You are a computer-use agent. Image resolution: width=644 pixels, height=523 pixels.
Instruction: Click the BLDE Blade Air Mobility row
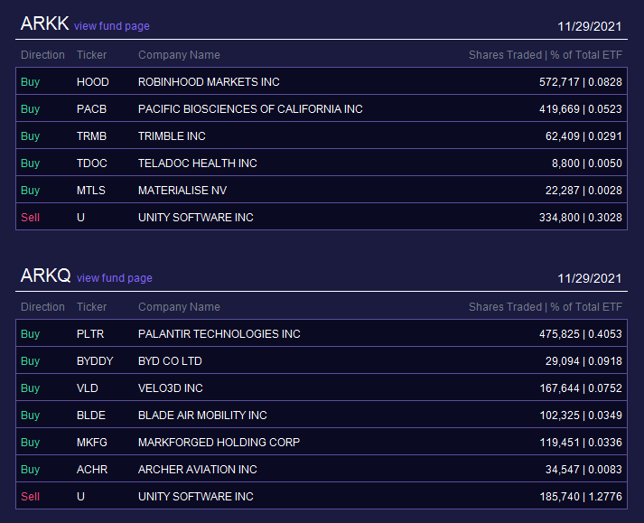[x=322, y=415]
